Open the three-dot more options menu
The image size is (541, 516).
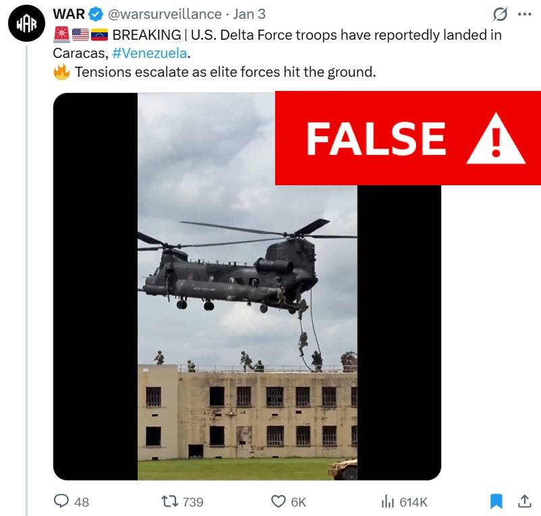525,14
